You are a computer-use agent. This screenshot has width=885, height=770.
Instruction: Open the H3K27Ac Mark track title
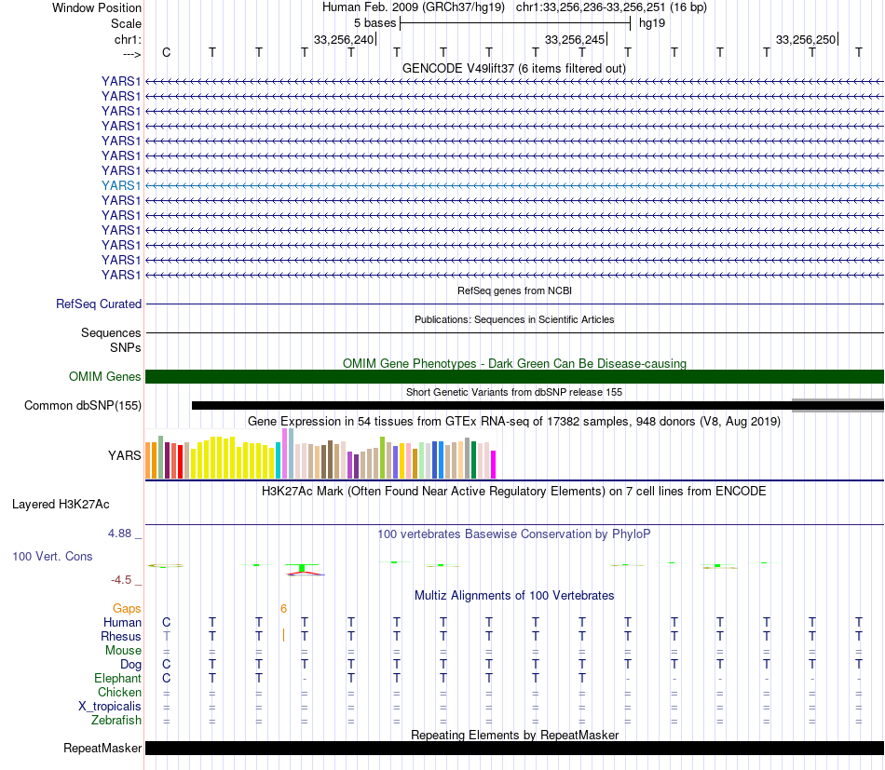(514, 492)
